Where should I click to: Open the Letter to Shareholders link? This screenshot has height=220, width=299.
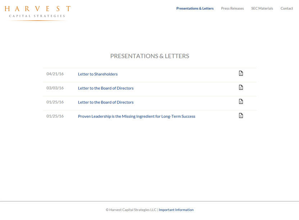pos(98,74)
